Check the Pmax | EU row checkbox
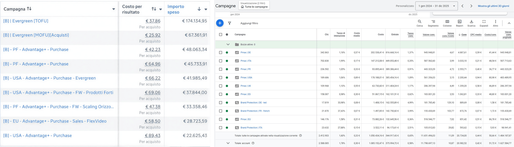The width and height of the screenshot is (514, 147). tap(221, 119)
